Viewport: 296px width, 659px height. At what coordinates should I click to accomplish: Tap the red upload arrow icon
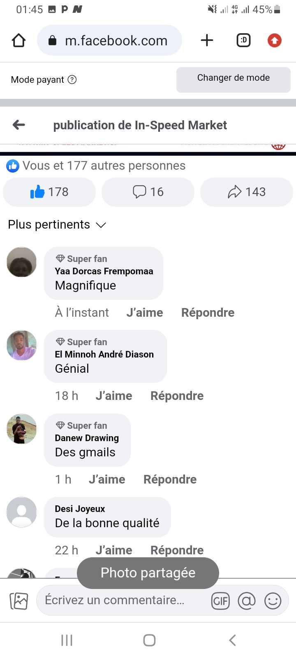274,40
